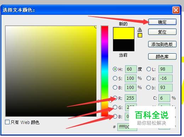
Task: Select the Lab b radio button
Action: [149, 88]
